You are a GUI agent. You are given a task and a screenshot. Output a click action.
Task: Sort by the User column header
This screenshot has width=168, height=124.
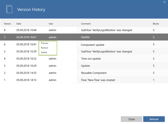(51, 24)
